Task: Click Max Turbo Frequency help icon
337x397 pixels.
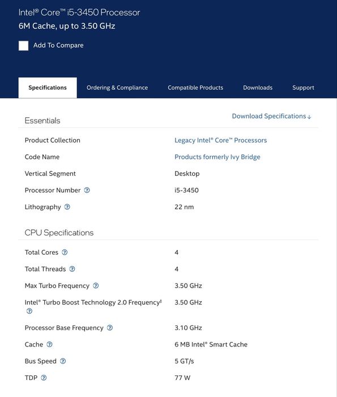Action: (x=96, y=286)
